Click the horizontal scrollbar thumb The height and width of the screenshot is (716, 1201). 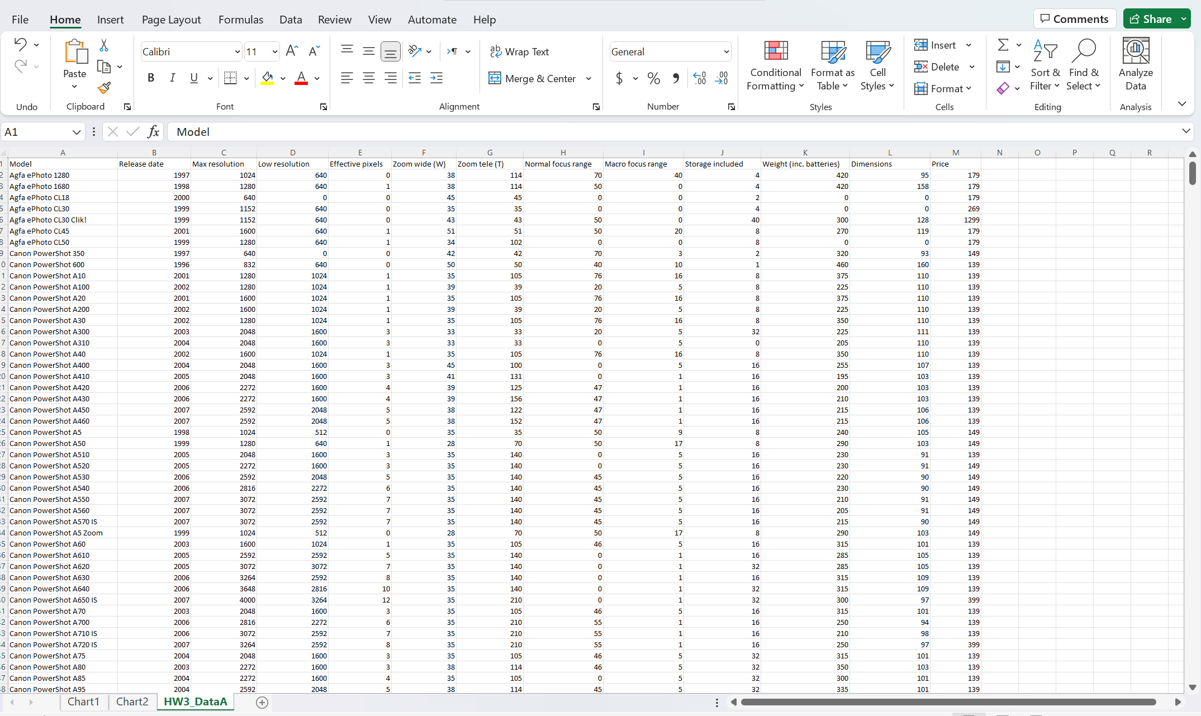coord(948,702)
